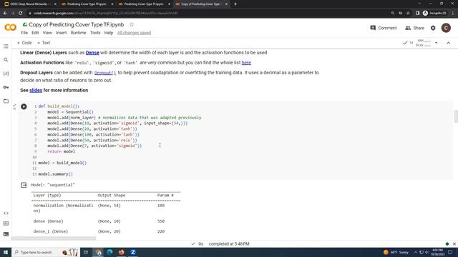The width and height of the screenshot is (458, 257).
Task: Show hidden system tray icons
Action: (x=416, y=252)
